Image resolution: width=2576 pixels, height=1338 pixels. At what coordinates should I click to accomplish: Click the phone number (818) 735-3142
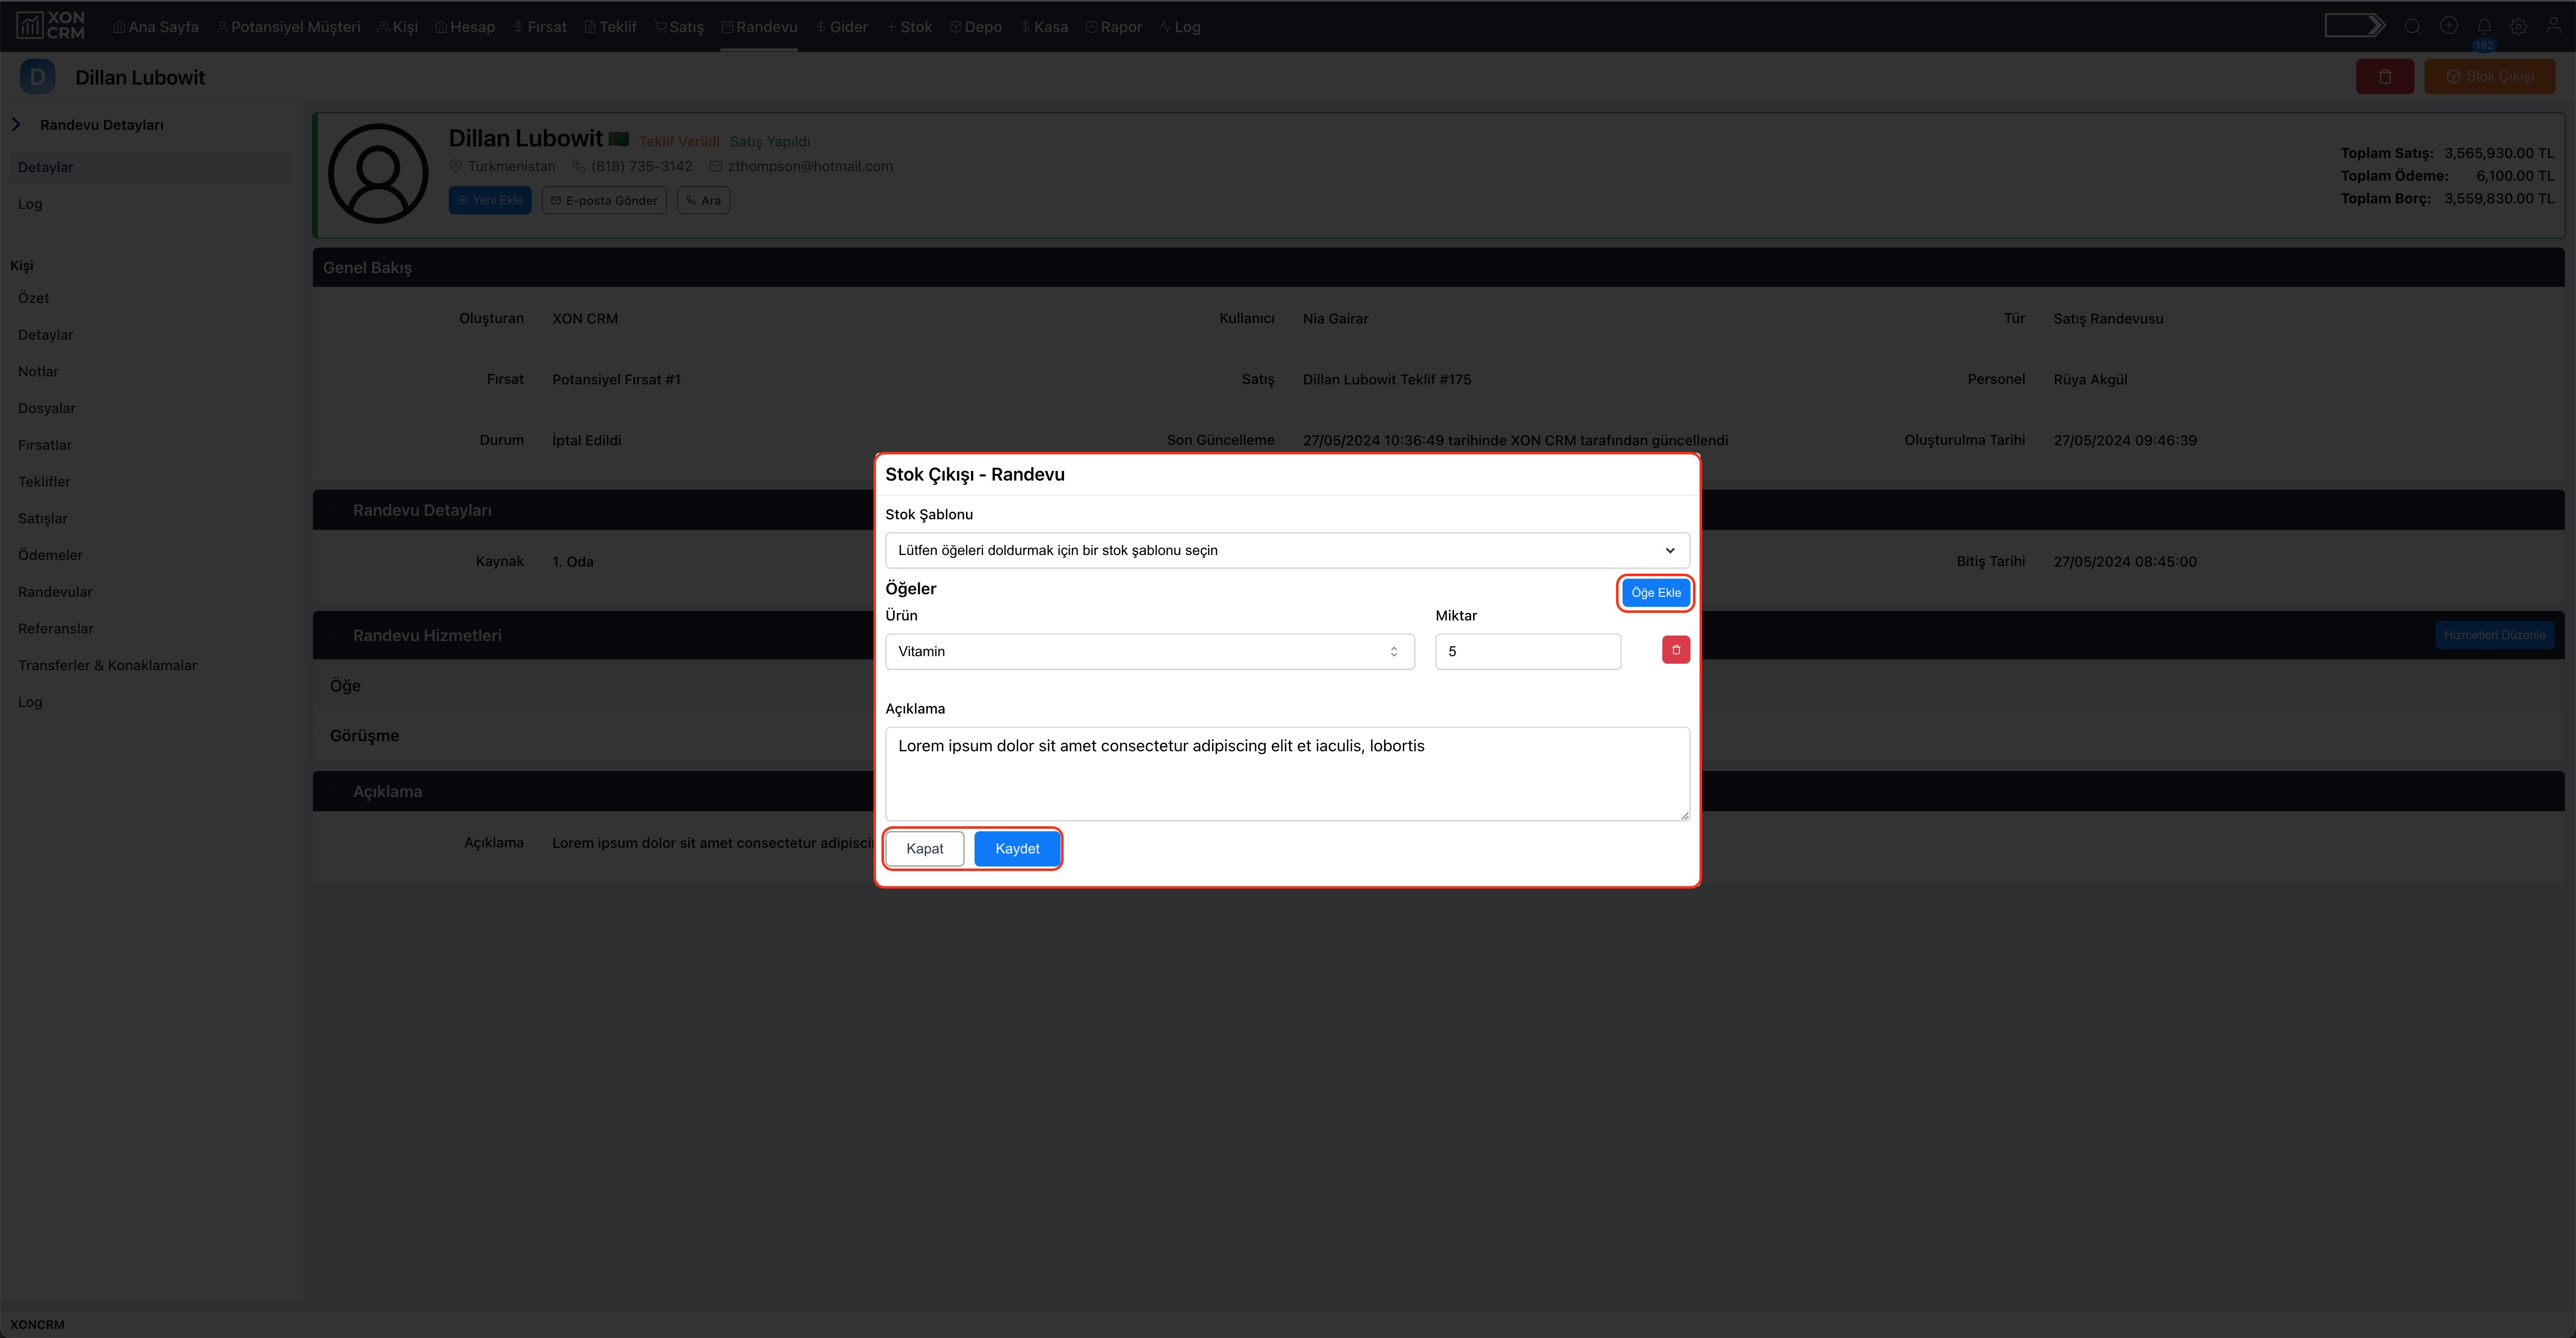point(641,166)
